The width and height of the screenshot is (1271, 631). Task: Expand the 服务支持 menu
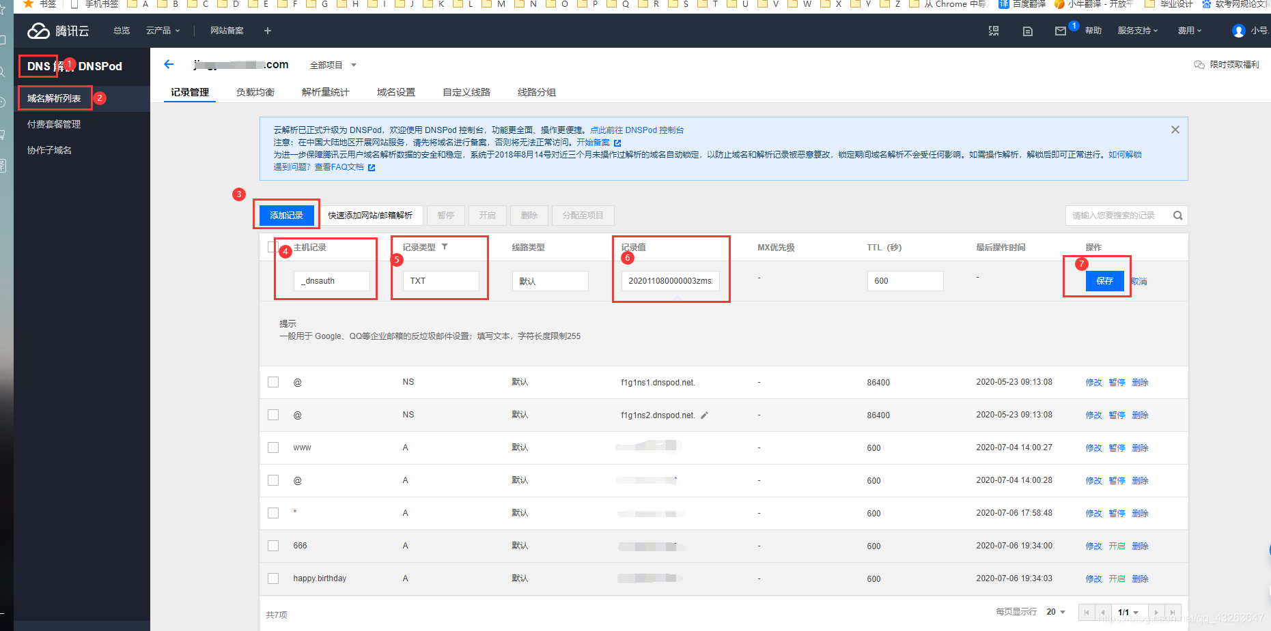pyautogui.click(x=1137, y=31)
